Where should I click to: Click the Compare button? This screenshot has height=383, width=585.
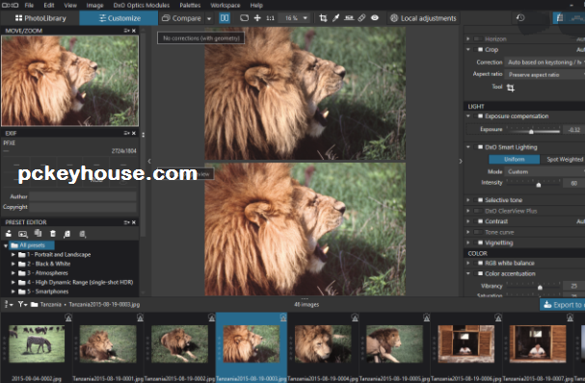pos(182,18)
